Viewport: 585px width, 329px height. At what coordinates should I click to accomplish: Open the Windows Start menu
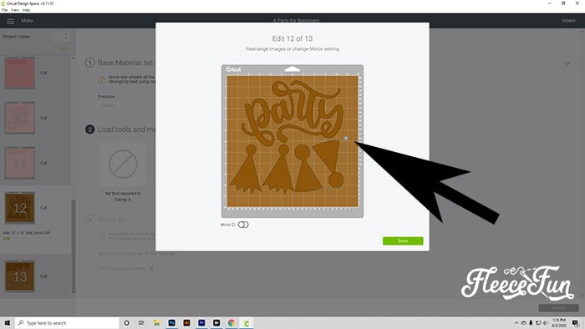pyautogui.click(x=7, y=323)
